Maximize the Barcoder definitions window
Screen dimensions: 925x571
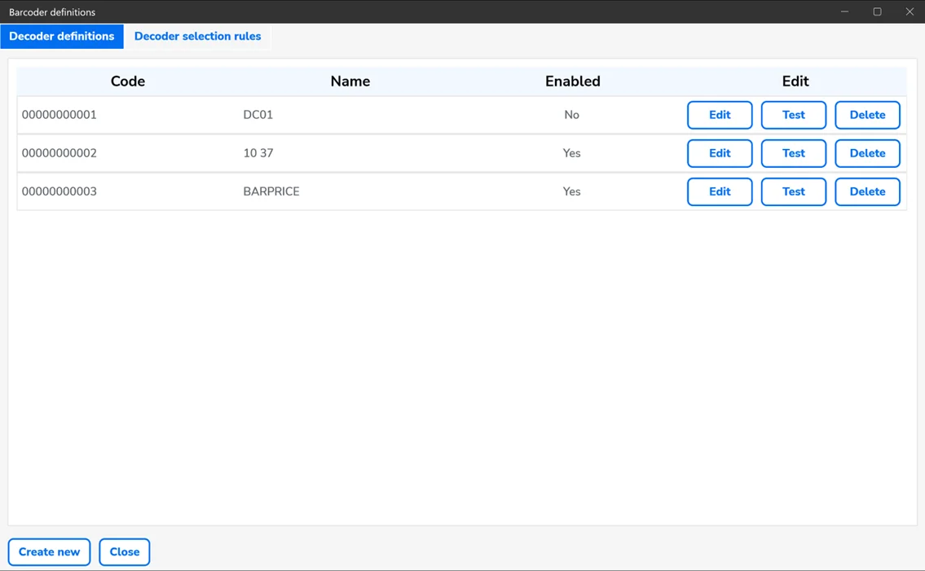click(877, 11)
